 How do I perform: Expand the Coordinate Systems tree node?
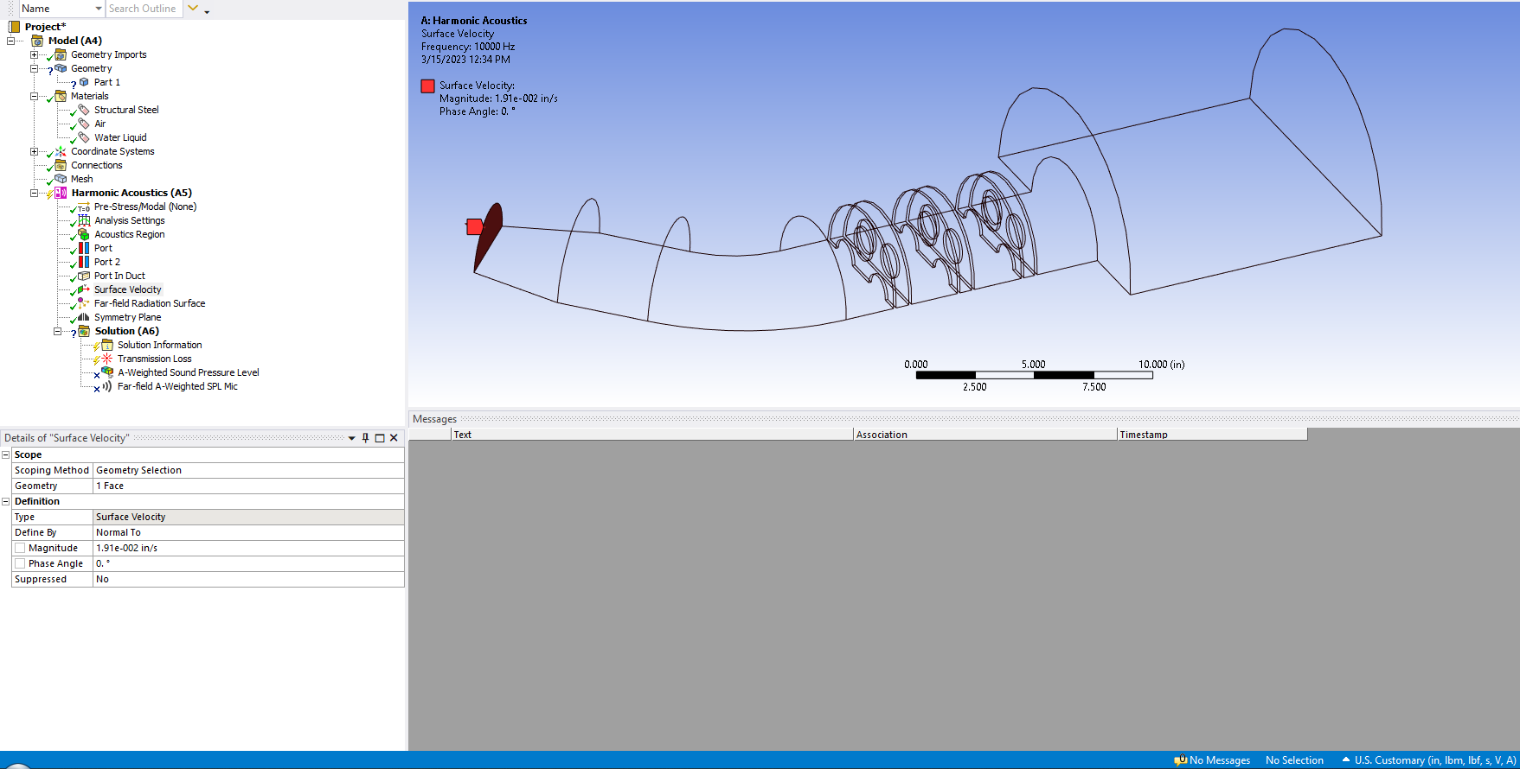point(34,151)
